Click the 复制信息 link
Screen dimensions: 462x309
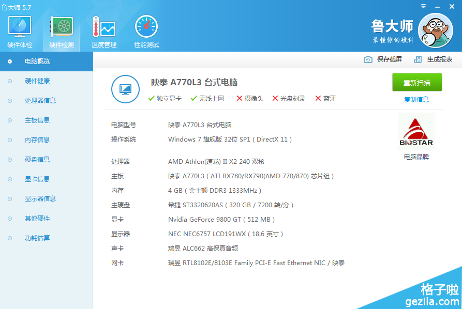416,99
